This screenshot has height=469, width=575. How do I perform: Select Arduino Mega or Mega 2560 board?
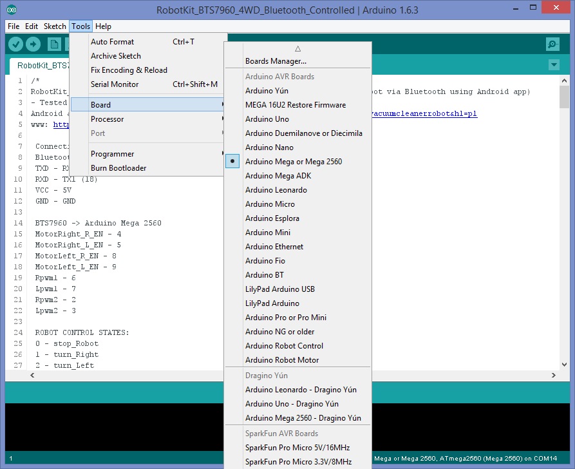tap(297, 162)
